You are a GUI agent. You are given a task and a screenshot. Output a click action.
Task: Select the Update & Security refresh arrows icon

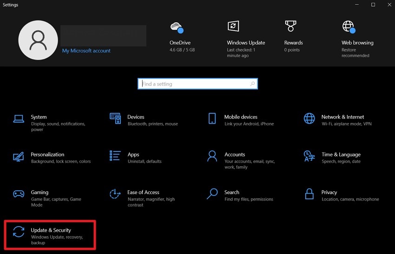[19, 232]
